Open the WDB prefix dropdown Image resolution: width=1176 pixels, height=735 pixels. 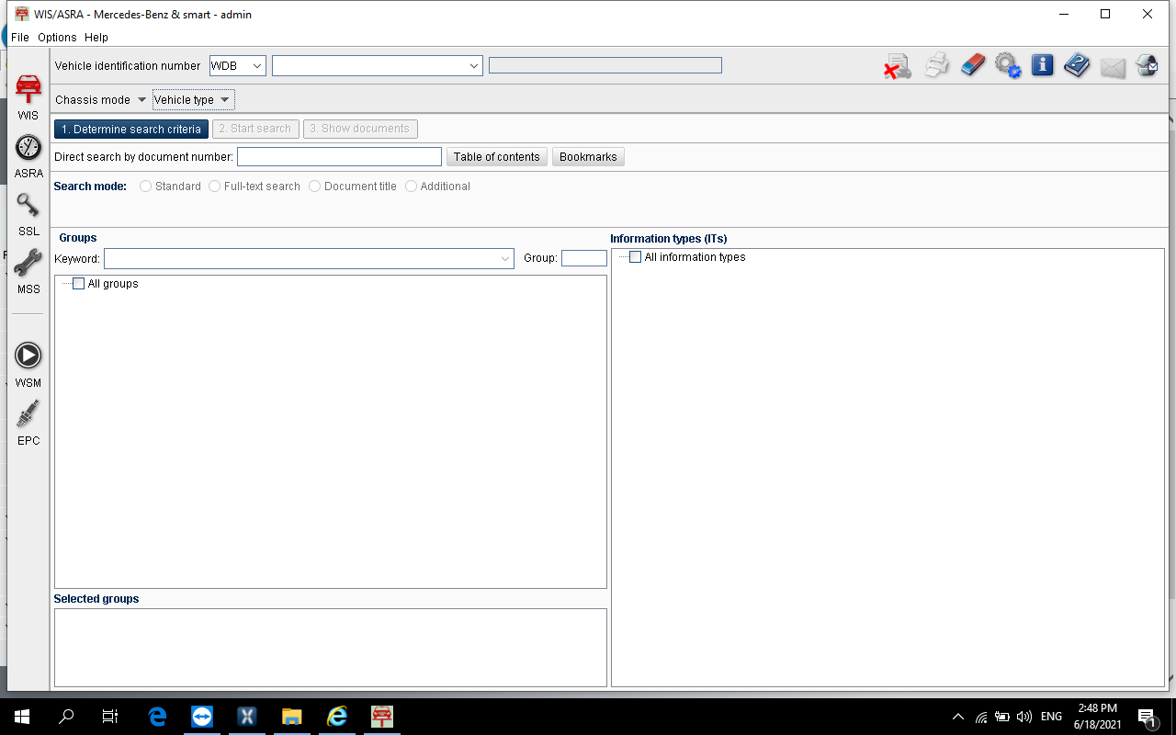[237, 65]
